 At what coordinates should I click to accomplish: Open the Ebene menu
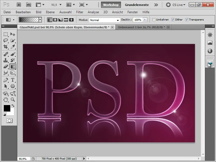[50, 12]
